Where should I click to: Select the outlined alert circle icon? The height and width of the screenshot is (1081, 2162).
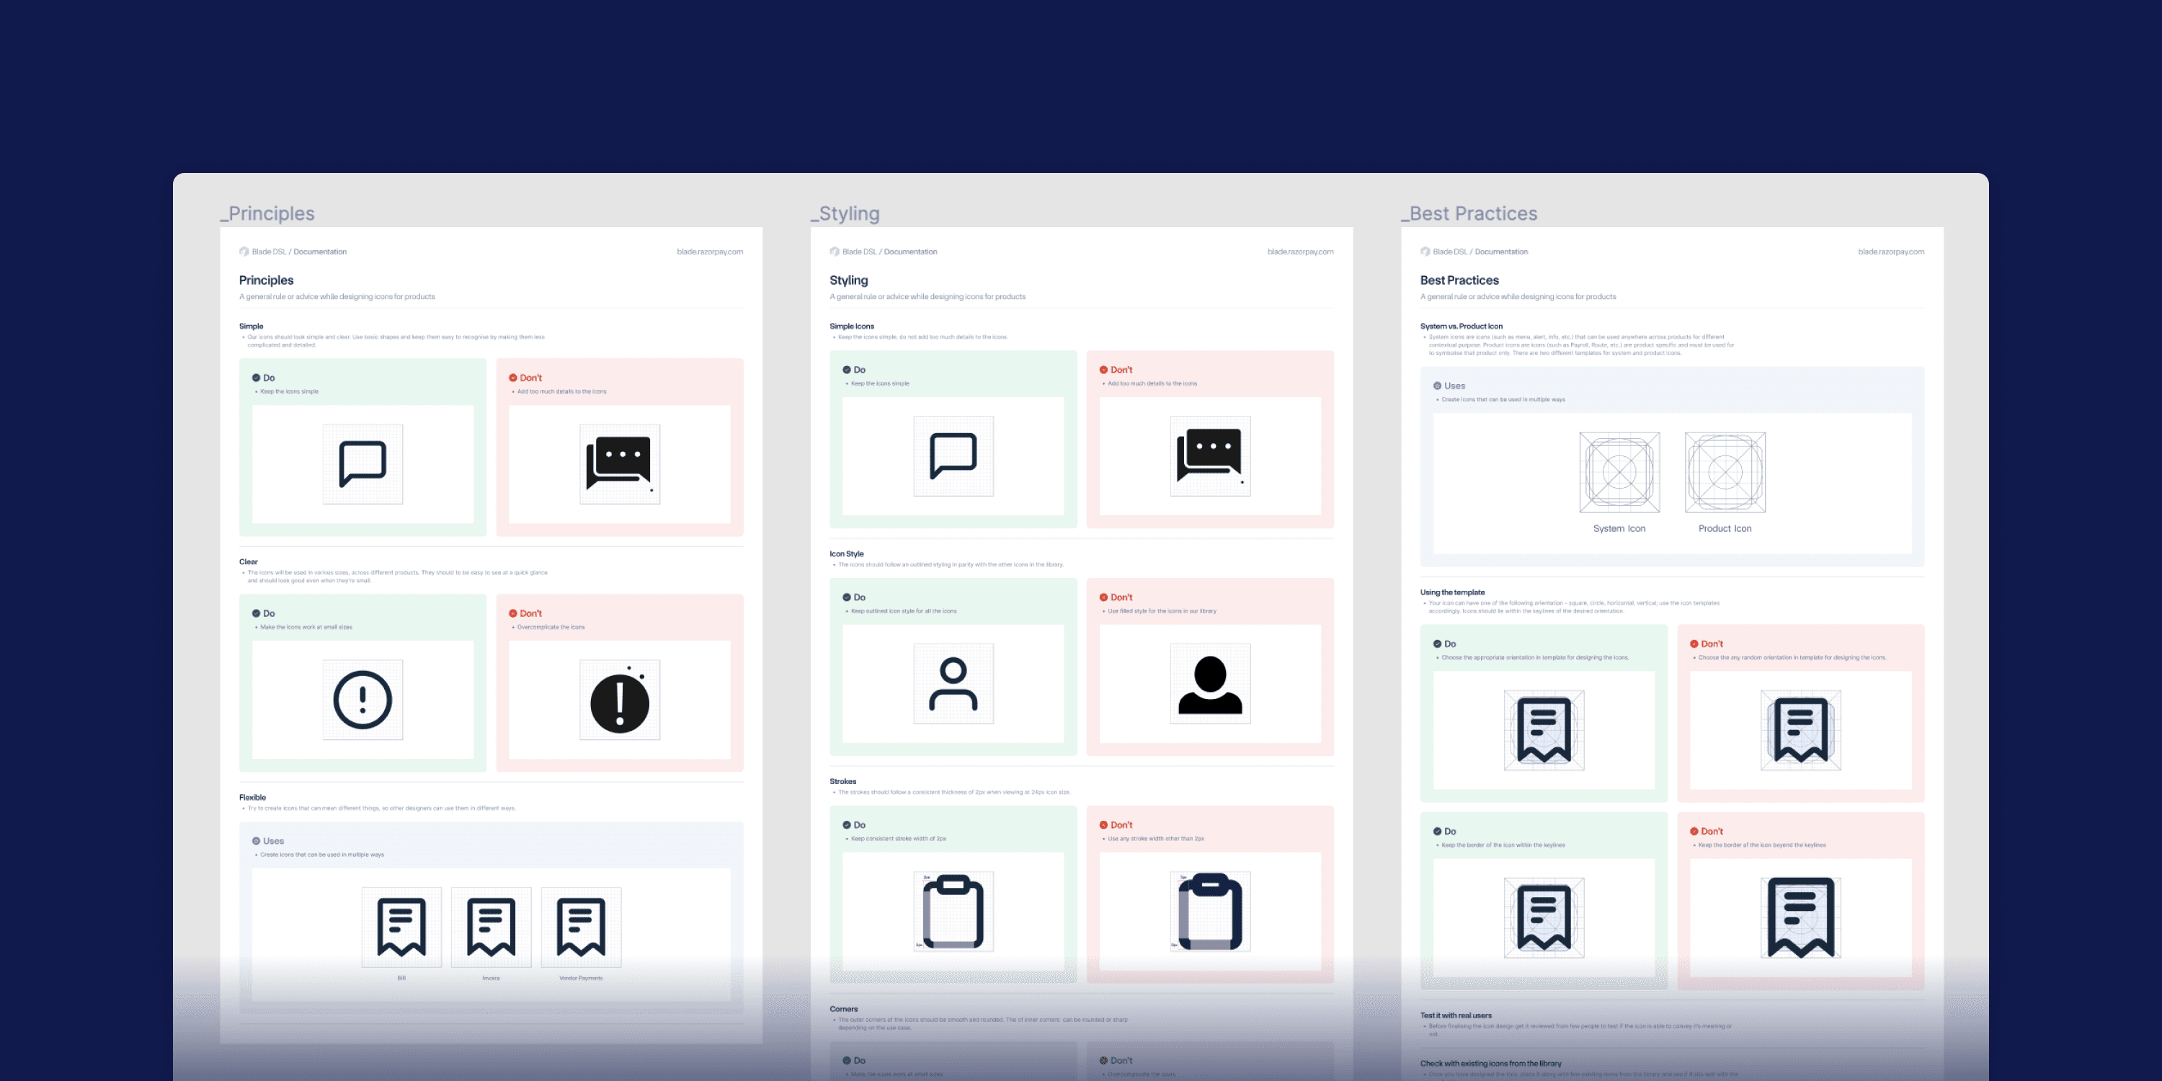click(362, 699)
